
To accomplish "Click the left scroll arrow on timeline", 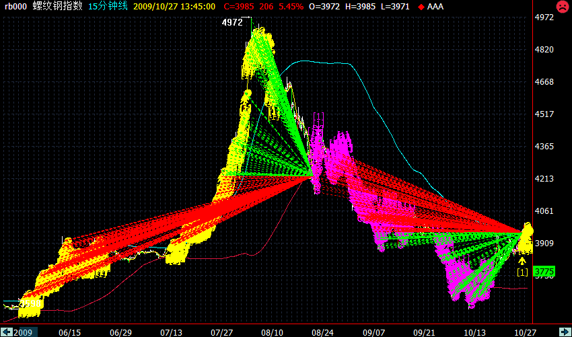I will click(x=6, y=332).
